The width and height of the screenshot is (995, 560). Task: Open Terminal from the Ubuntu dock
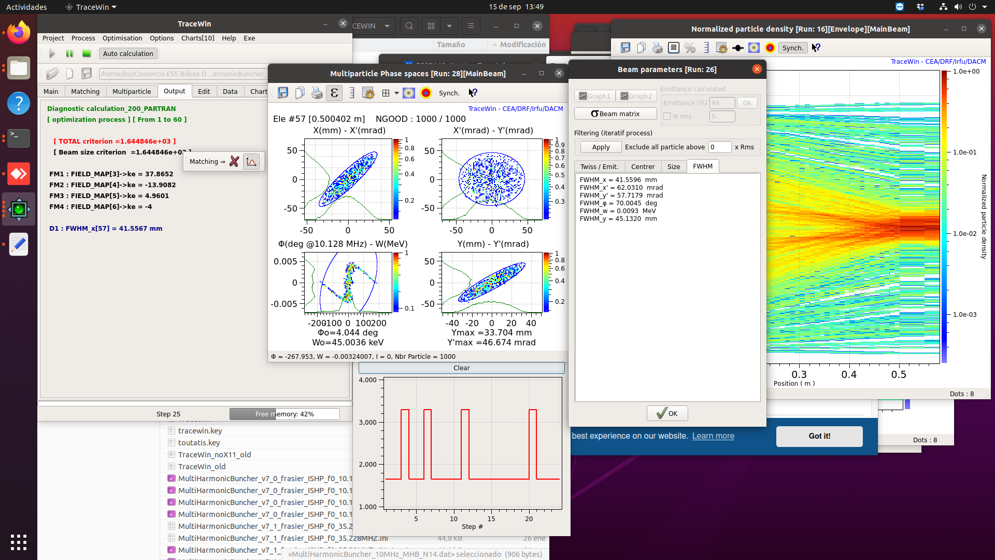19,138
